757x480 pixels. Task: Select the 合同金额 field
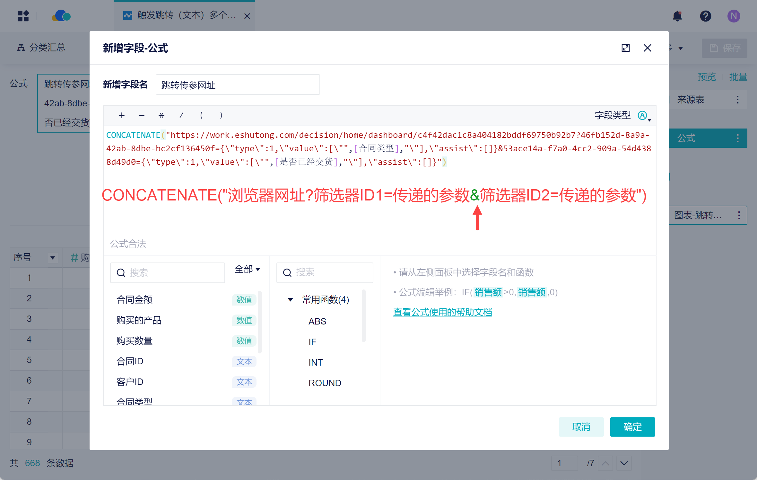click(x=135, y=300)
